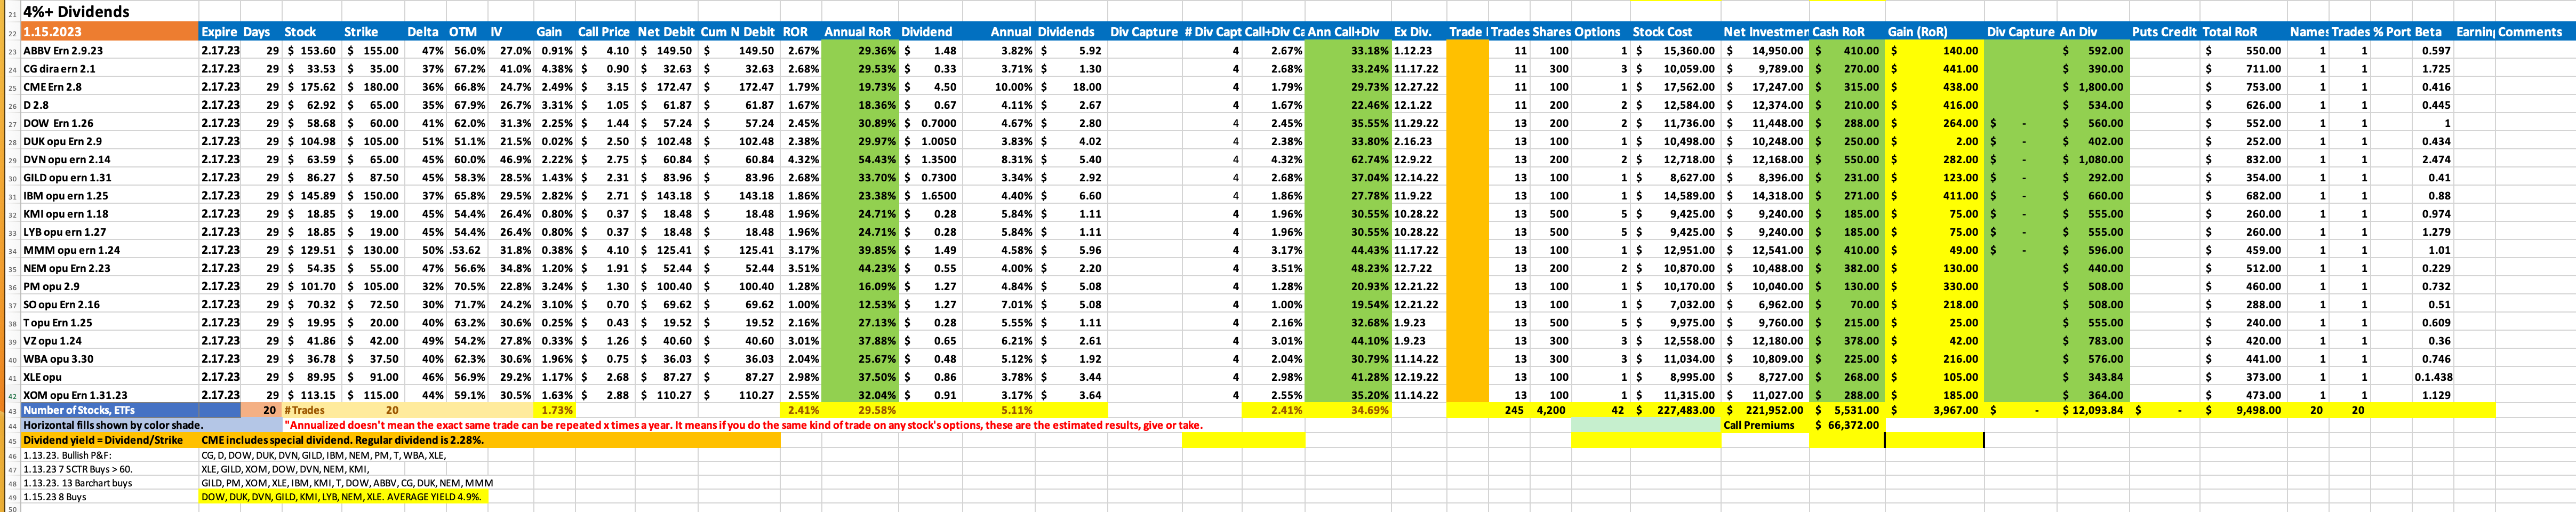Select the 'DUK opu Ern 2.9' cell
Screen dimensions: 2576x512
[x=110, y=141]
